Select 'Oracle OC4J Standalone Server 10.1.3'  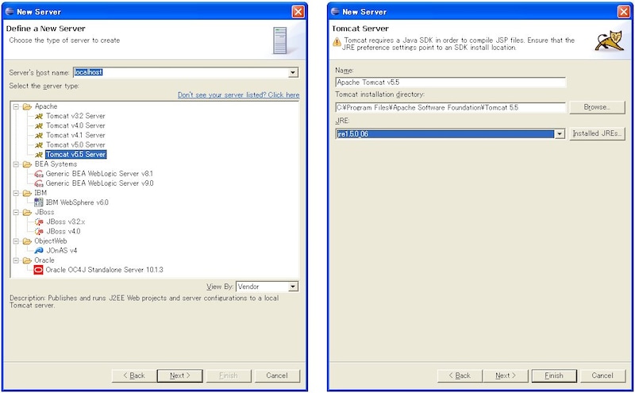[104, 270]
